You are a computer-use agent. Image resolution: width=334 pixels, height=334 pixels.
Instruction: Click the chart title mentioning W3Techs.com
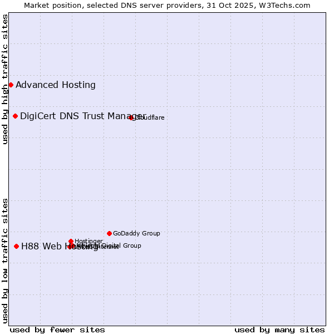pos(167,5)
